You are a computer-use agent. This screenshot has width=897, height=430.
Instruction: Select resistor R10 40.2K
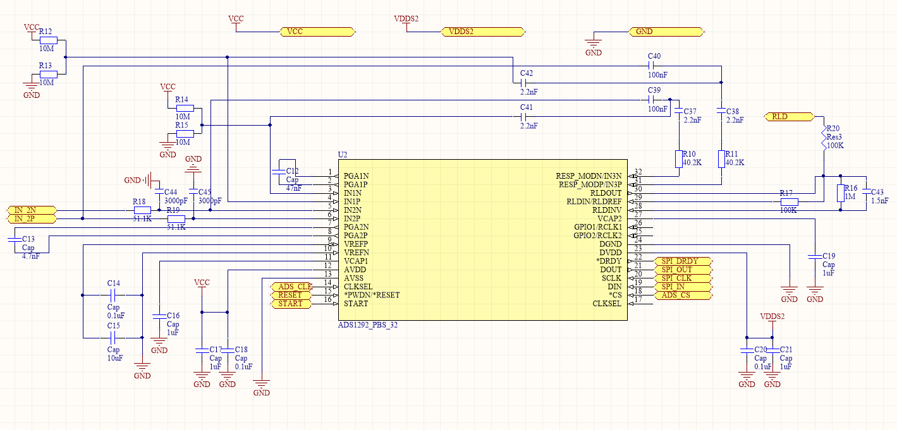coord(678,158)
